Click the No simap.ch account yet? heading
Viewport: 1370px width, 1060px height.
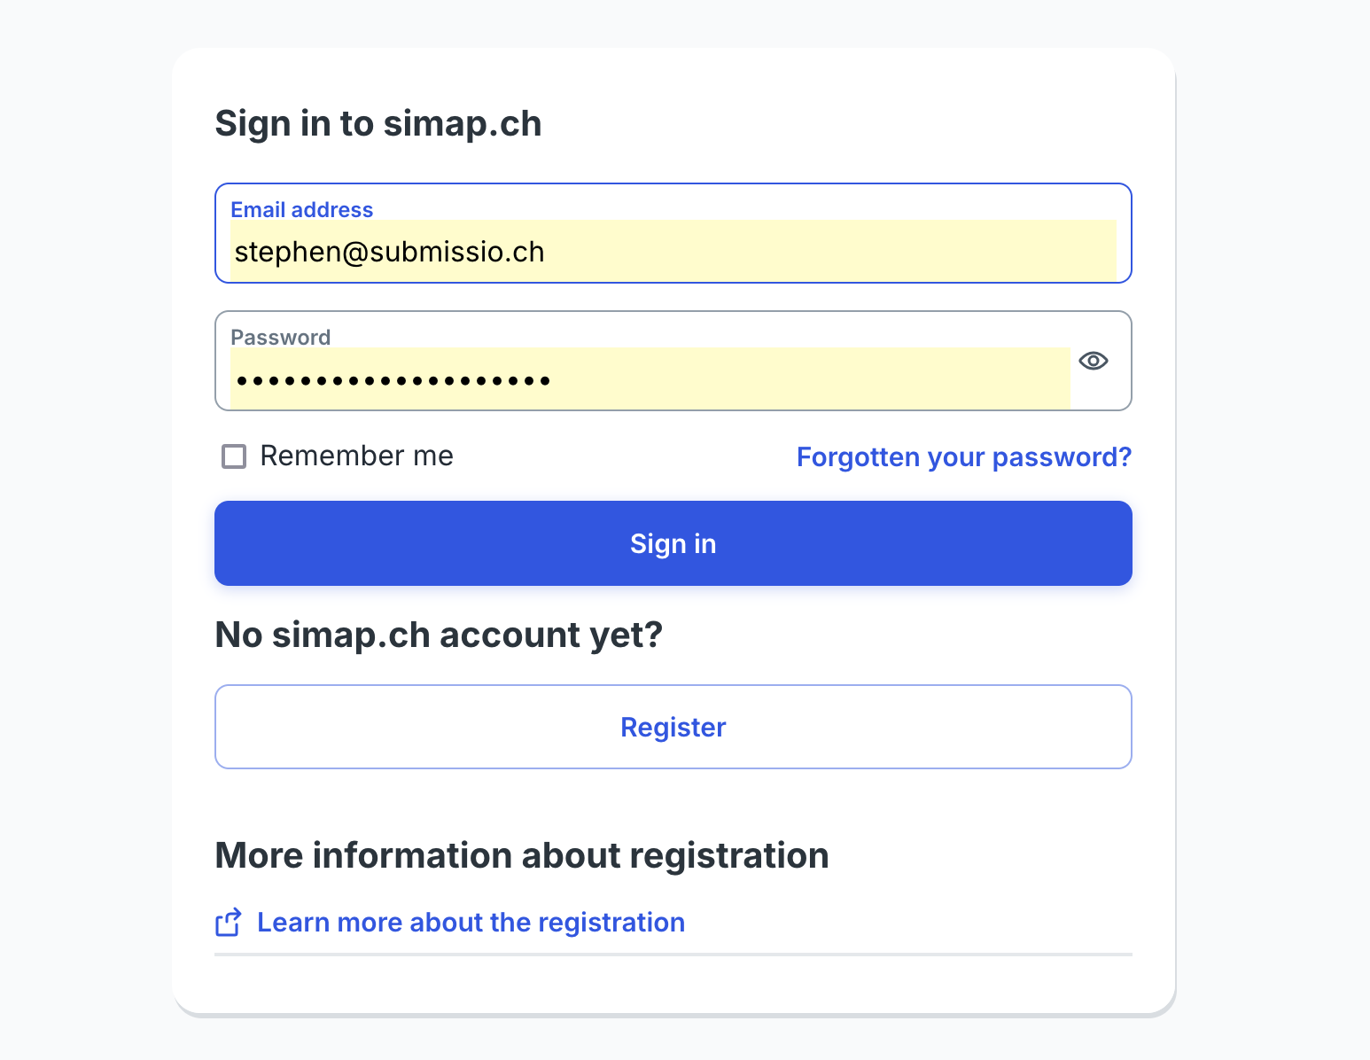[x=439, y=635]
